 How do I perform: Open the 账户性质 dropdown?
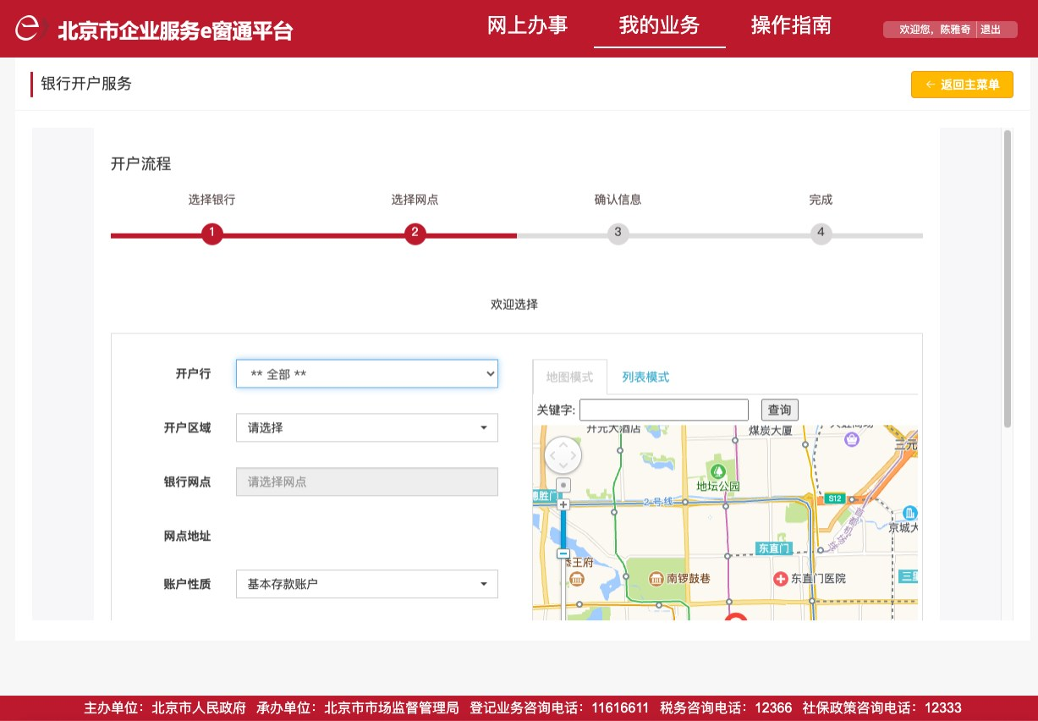tap(366, 584)
